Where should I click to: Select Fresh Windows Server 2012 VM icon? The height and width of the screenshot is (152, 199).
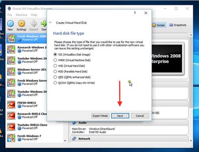pyautogui.click(x=11, y=83)
